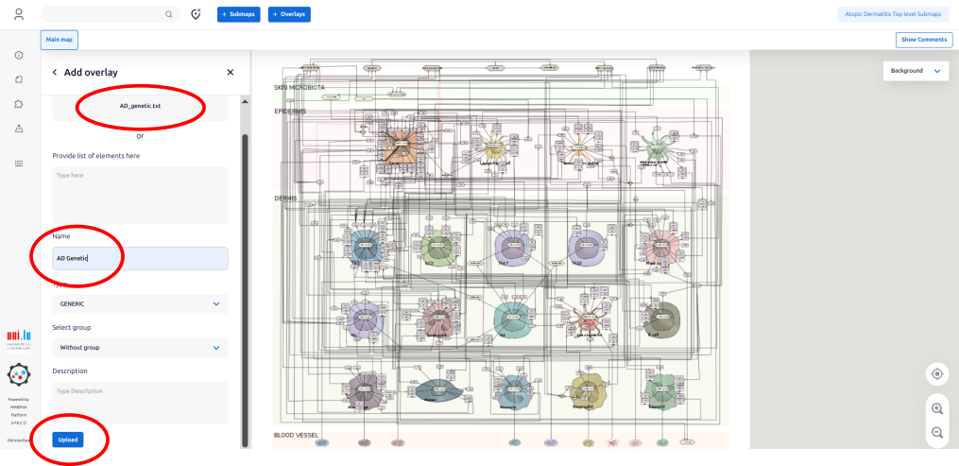Click the magnifier icon in the search bar

[x=169, y=14]
